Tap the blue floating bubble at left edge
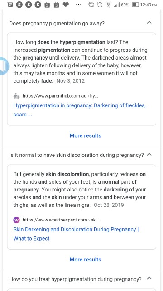Viewport: 163px width, 291px height. click(4, 66)
